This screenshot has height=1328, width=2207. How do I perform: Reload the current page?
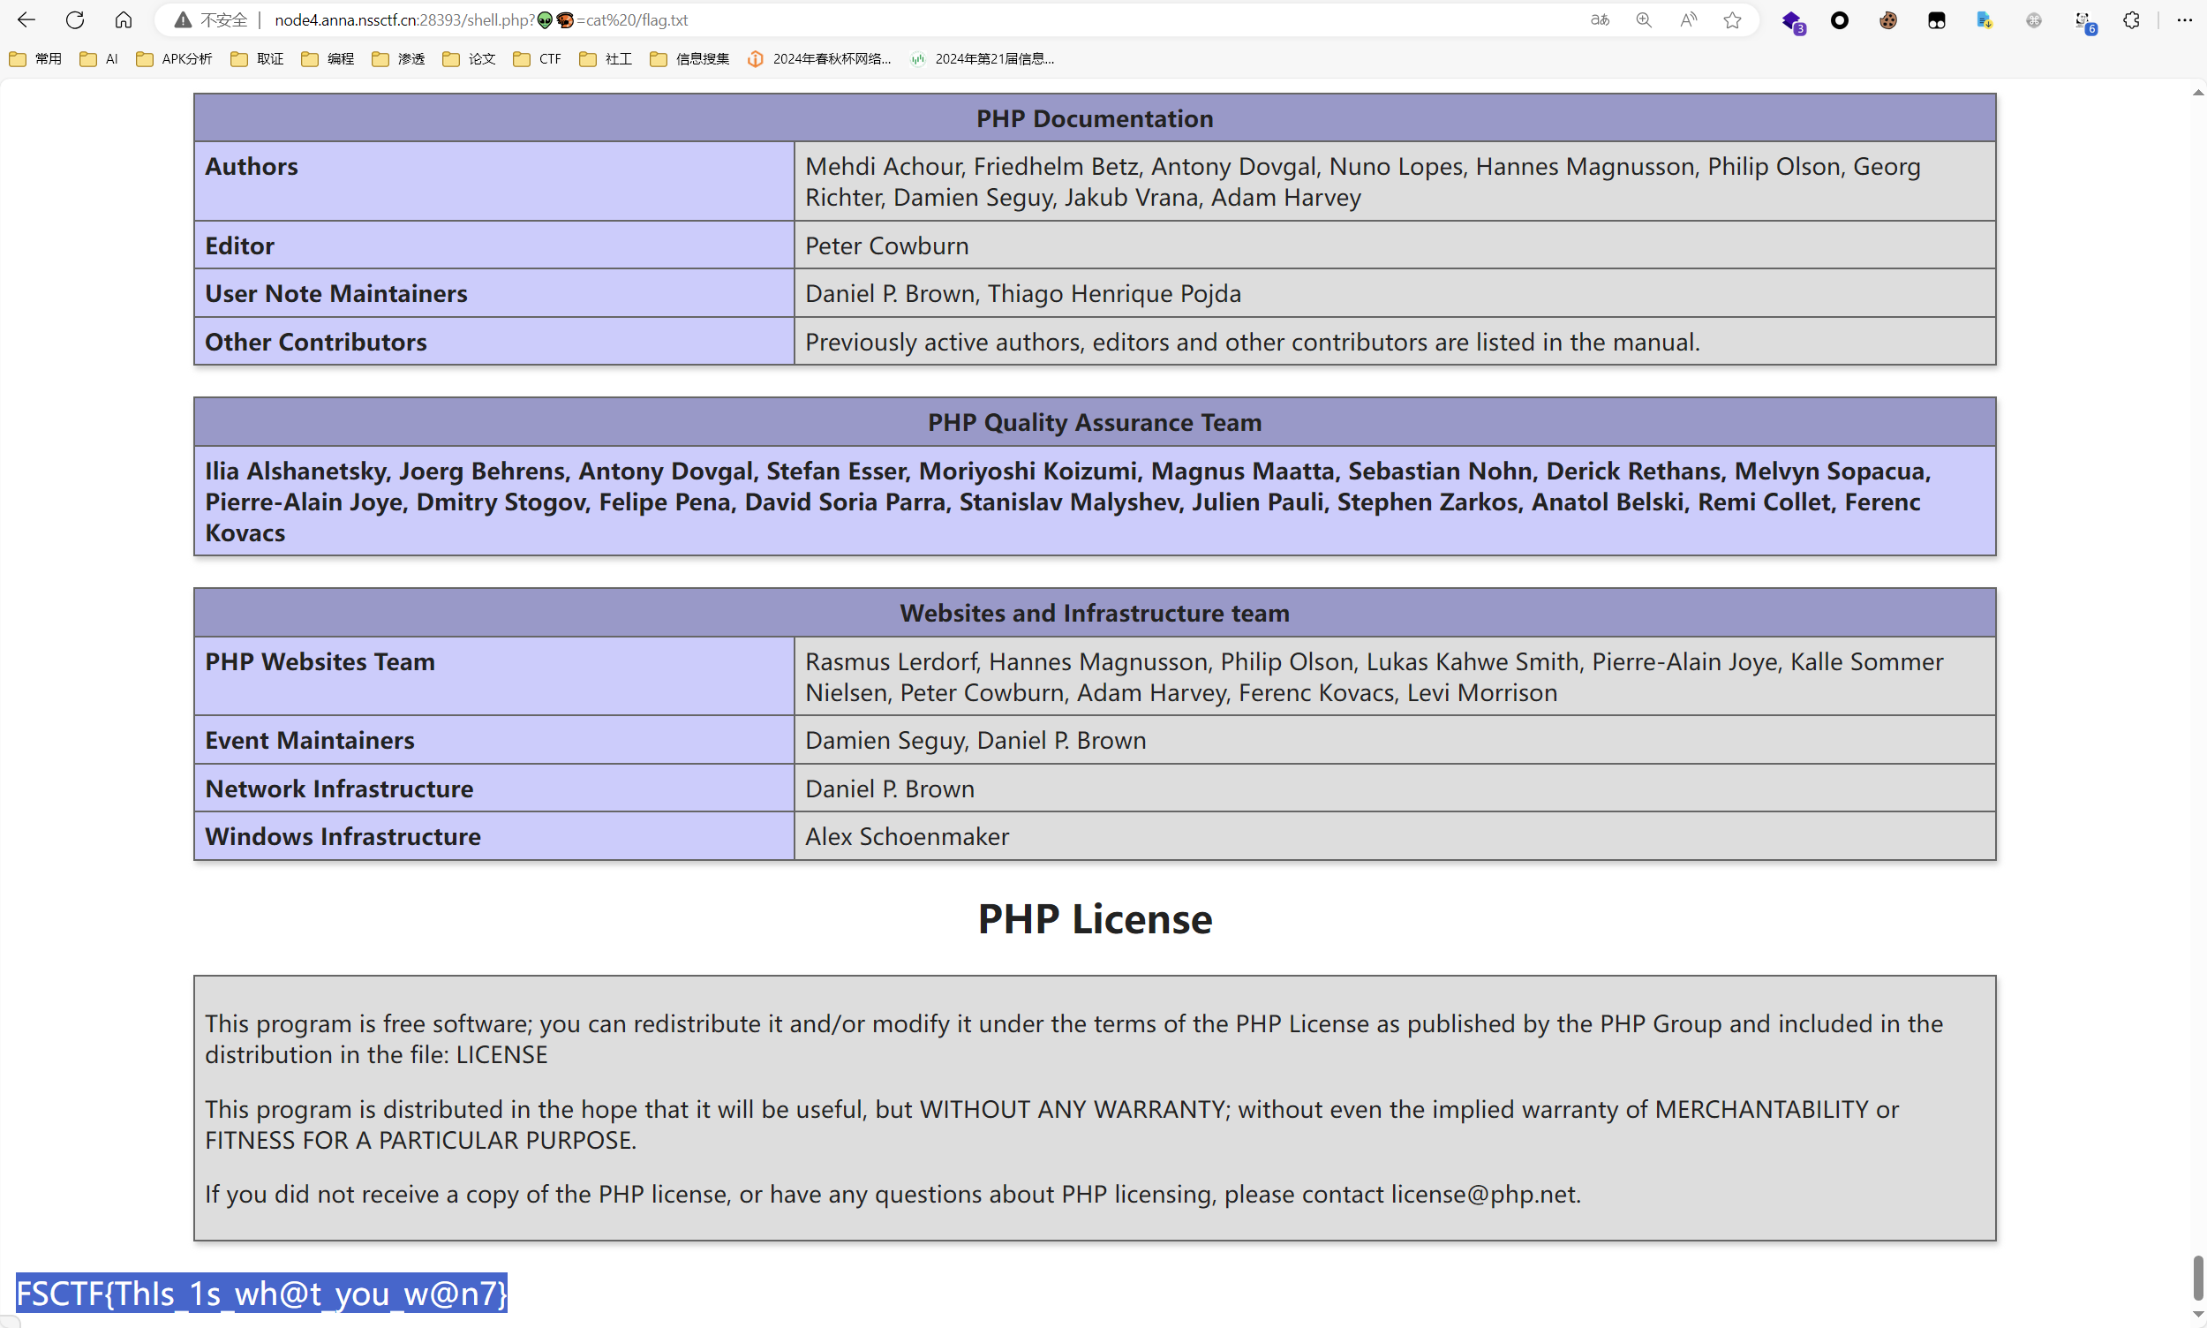tap(75, 19)
